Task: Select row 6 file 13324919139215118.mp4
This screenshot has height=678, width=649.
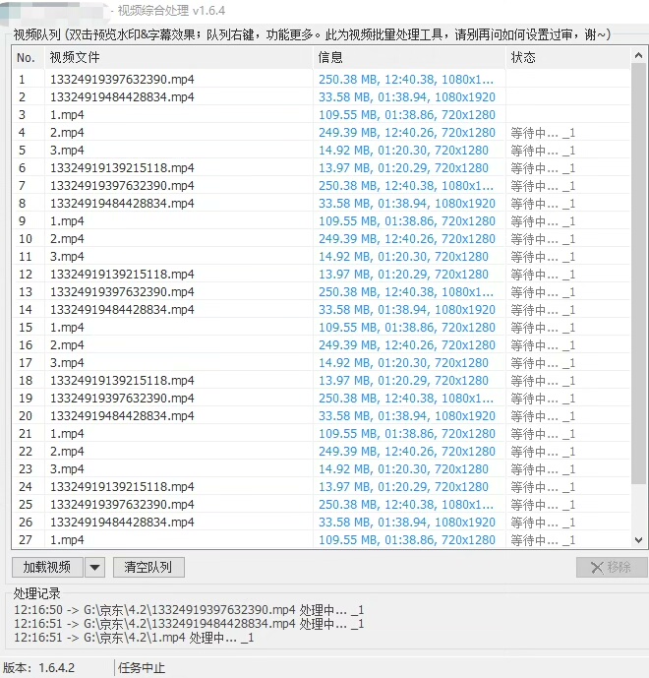Action: [122, 168]
